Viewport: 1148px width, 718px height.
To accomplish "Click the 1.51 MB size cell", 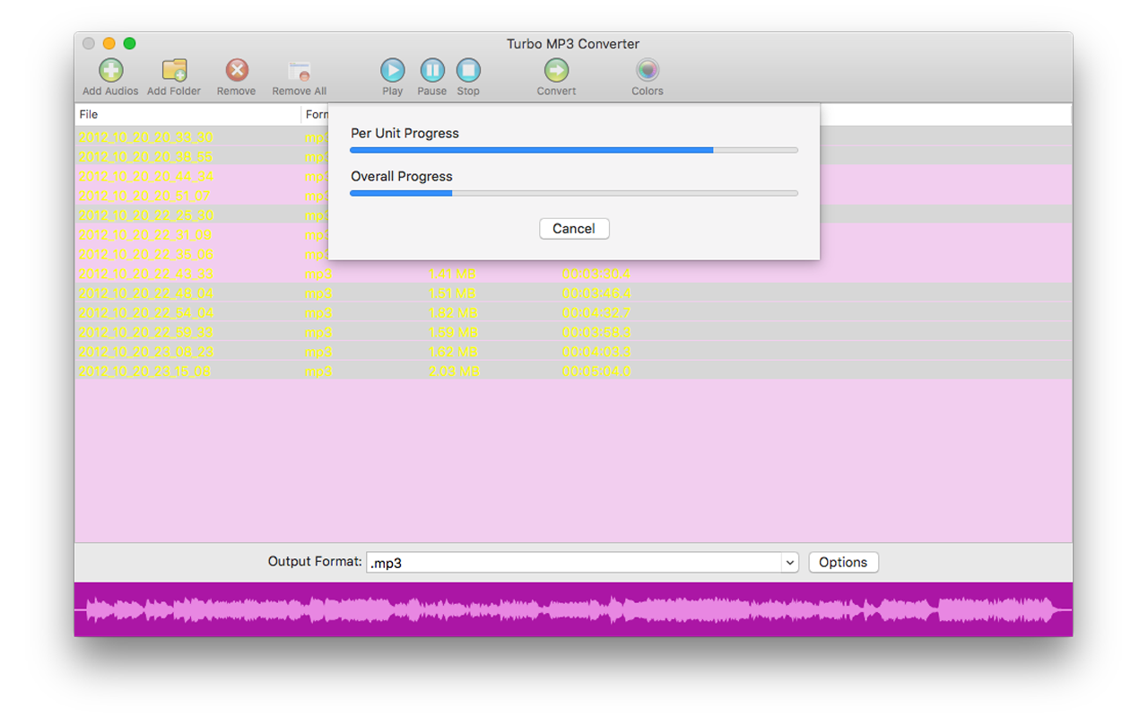I will 453,293.
